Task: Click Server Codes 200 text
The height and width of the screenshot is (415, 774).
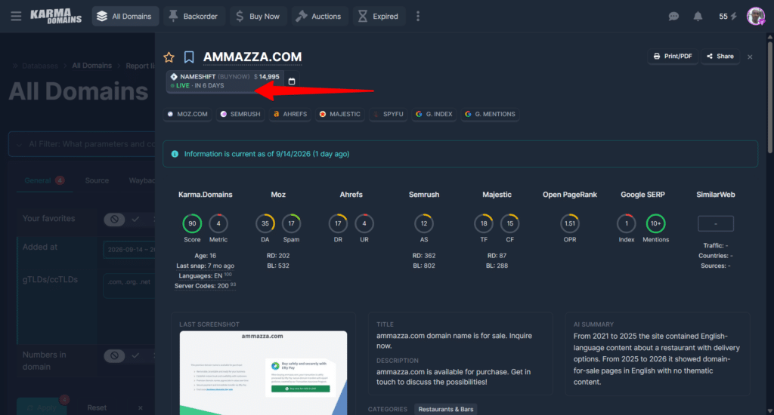Action: pyautogui.click(x=205, y=286)
